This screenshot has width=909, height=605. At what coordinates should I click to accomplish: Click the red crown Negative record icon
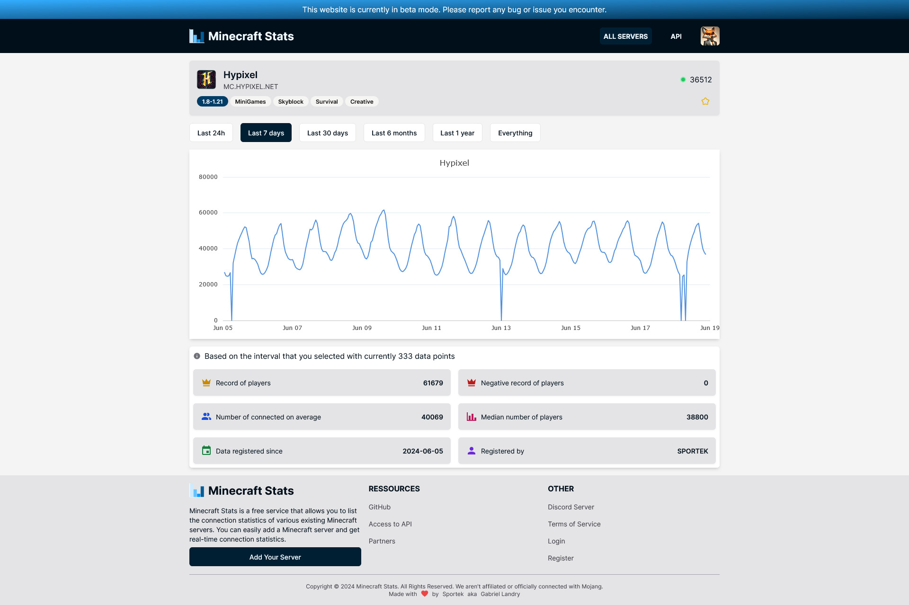click(472, 383)
